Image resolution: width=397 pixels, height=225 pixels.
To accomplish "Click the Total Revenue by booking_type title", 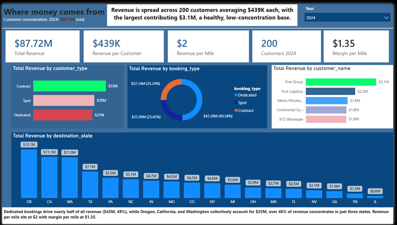I will 164,69.
